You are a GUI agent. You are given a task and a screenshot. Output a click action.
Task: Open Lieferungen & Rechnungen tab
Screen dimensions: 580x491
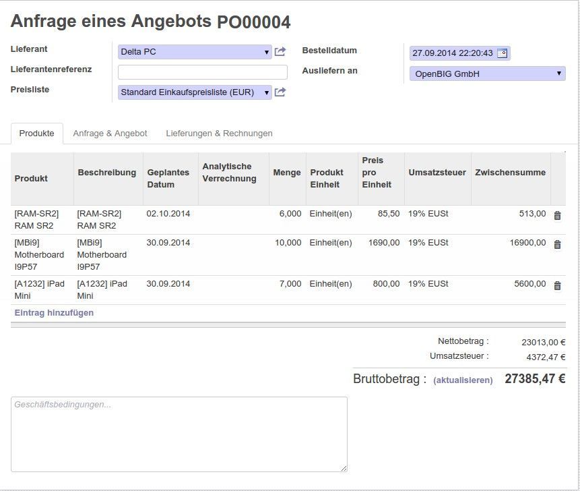click(x=219, y=134)
